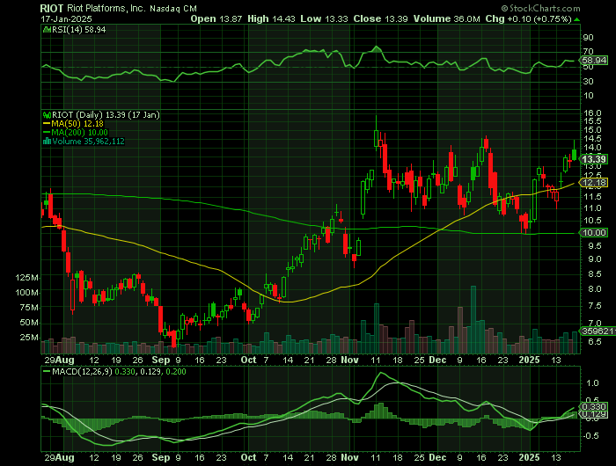The image size is (616, 466).
Task: Click the Open 13.87 value
Action: [x=216, y=18]
